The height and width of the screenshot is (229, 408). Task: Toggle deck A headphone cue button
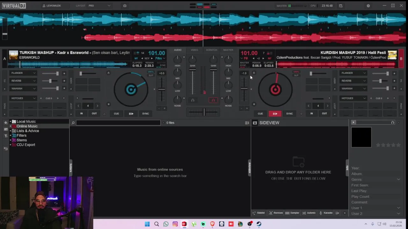pyautogui.click(x=193, y=100)
